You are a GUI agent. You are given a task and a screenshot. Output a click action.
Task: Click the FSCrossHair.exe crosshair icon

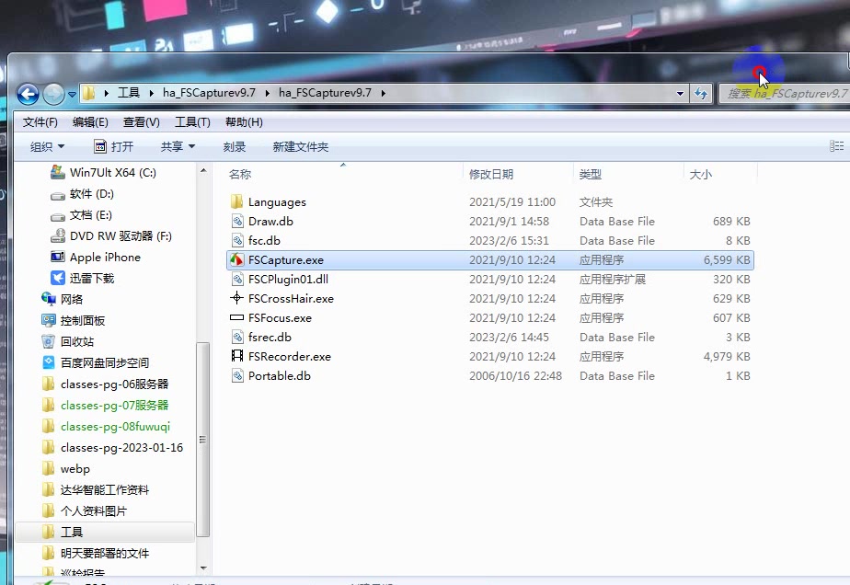(x=236, y=299)
